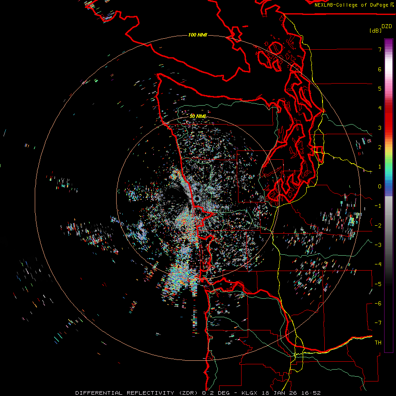Select the 4 dB scale value

tap(380, 108)
